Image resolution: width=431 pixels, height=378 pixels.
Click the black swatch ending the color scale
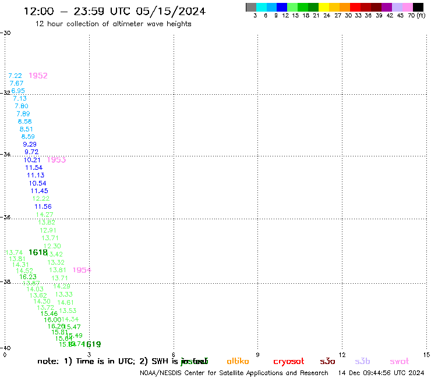pos(418,7)
